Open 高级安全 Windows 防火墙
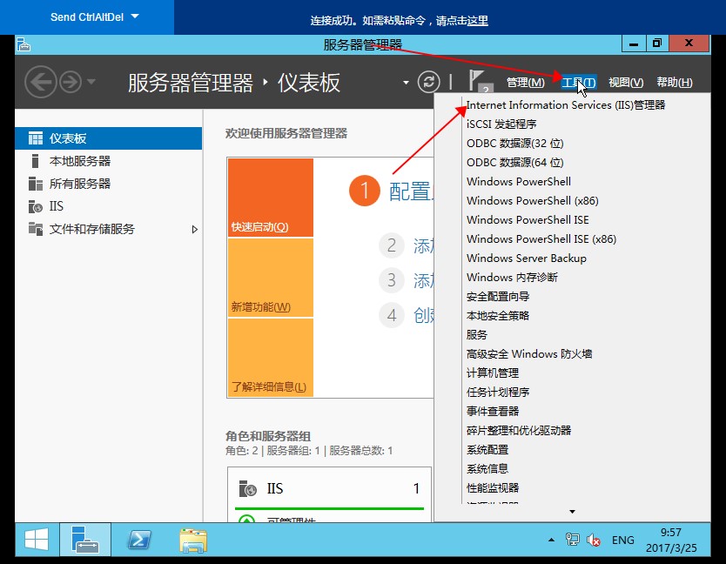This screenshot has height=564, width=726. pyautogui.click(x=529, y=353)
